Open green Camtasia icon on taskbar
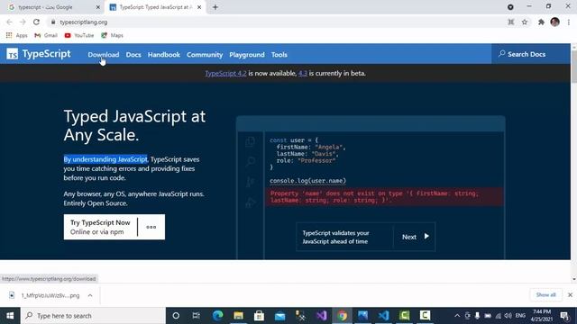Viewport: 577px width, 324px height. click(x=405, y=316)
